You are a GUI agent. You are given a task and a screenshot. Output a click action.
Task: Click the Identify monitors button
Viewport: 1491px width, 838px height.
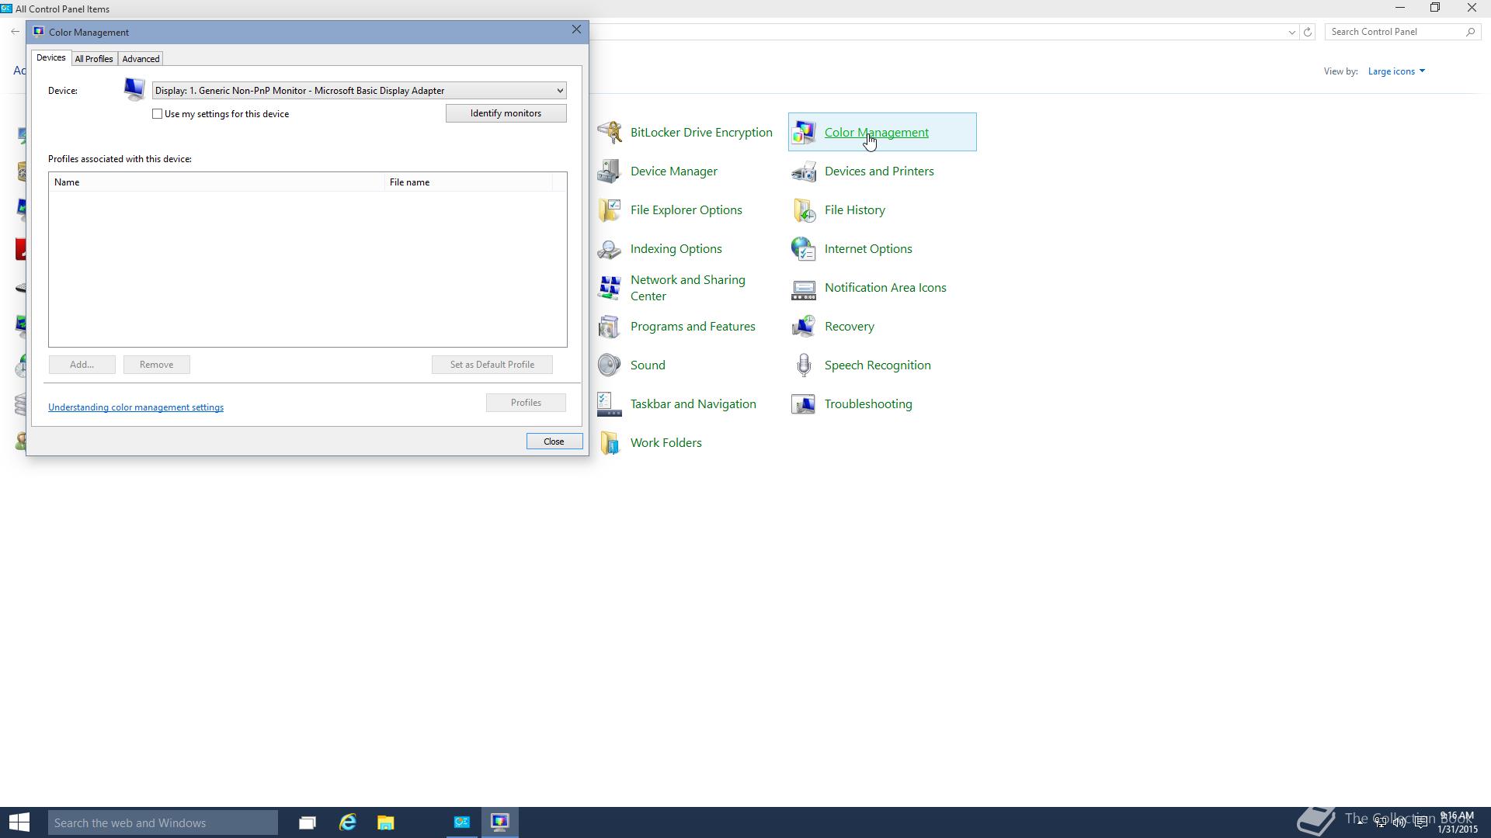pos(506,113)
